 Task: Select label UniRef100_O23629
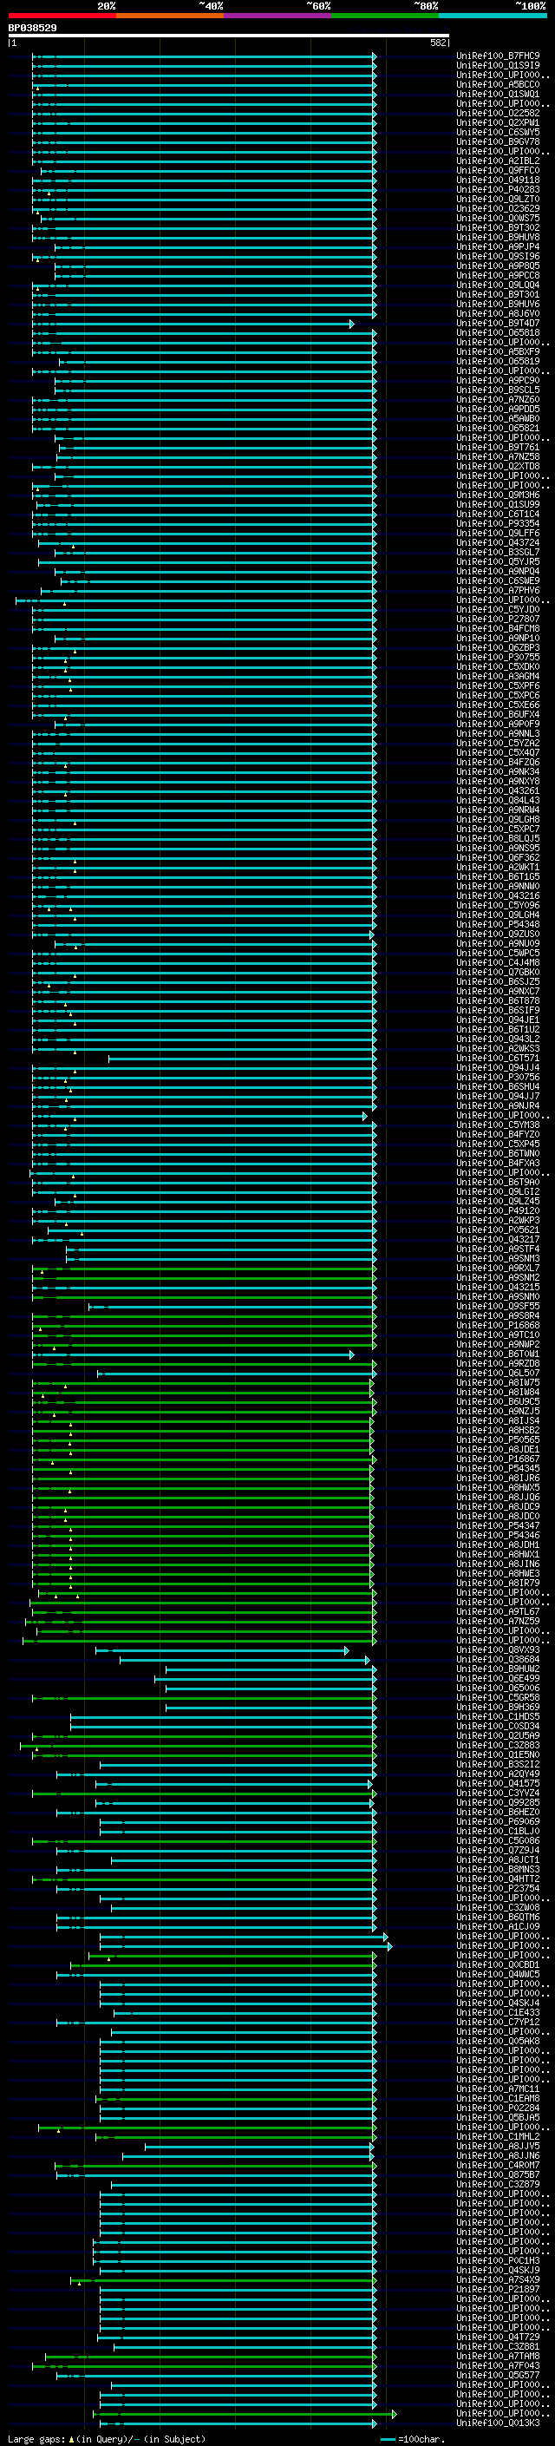point(498,209)
